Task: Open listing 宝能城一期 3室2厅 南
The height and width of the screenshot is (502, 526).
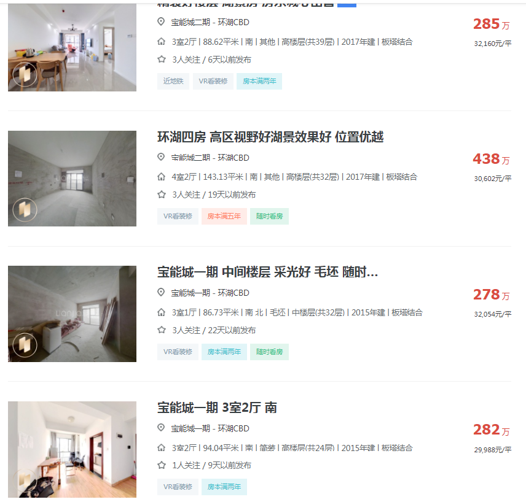Action: click(217, 407)
